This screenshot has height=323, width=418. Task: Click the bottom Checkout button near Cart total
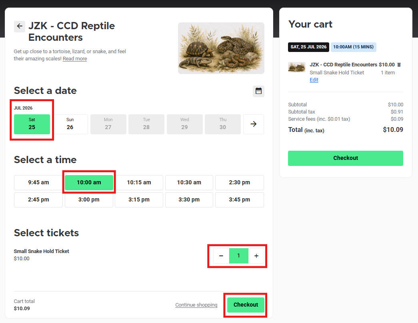246,305
